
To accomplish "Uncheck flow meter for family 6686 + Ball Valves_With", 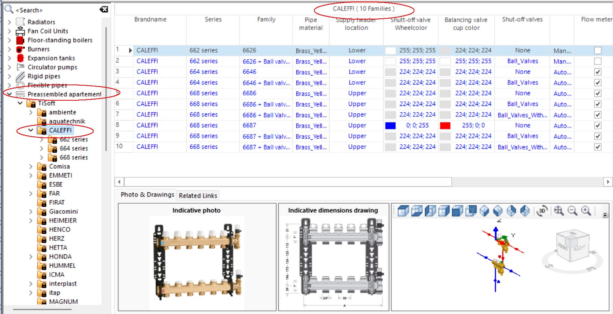I will 598,115.
